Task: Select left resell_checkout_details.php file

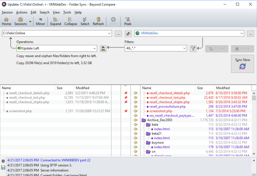Action: [29, 93]
